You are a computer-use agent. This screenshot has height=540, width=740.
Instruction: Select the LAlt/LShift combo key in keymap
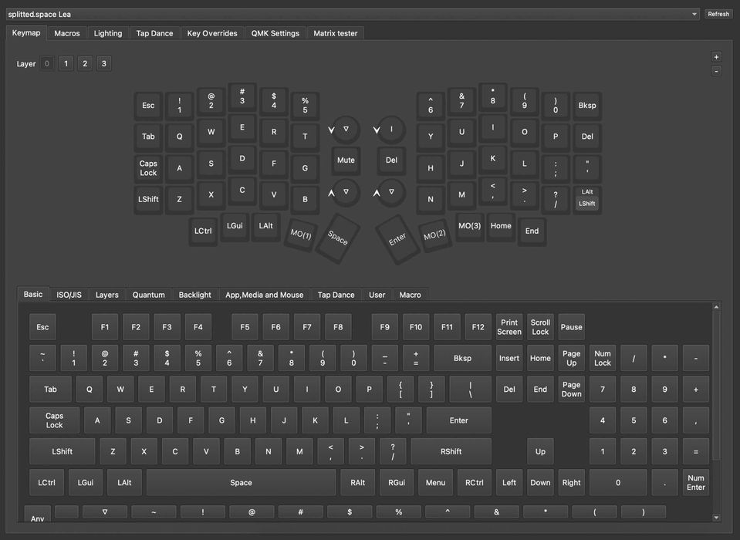pyautogui.click(x=586, y=198)
